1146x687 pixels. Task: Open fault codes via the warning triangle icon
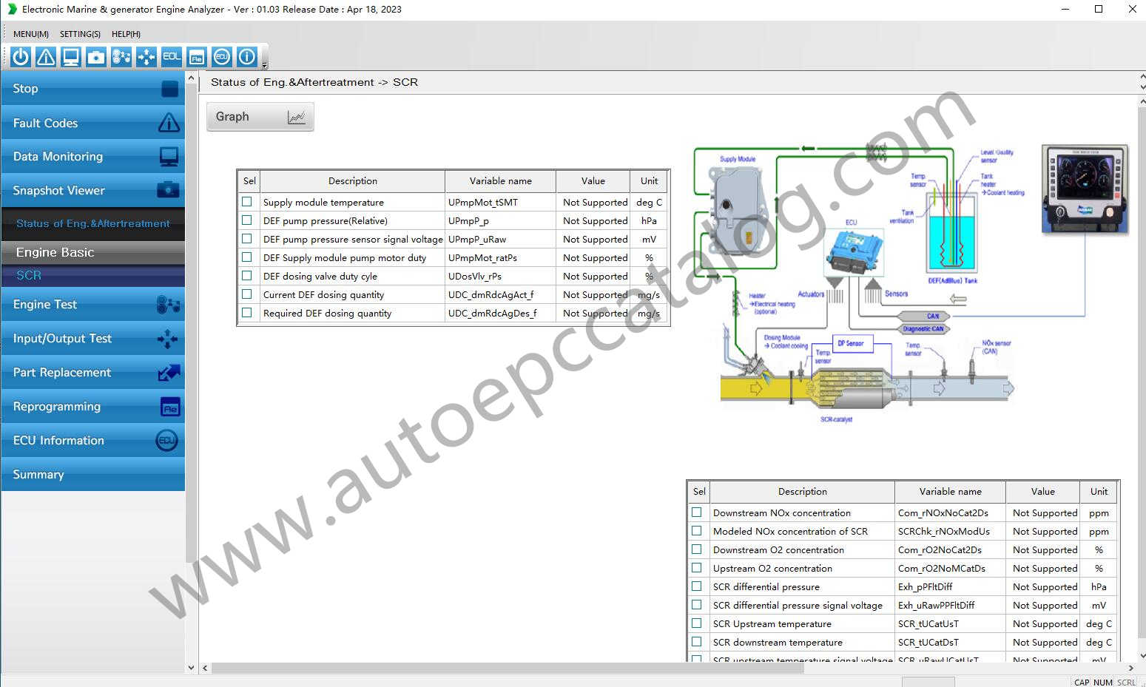click(x=45, y=57)
